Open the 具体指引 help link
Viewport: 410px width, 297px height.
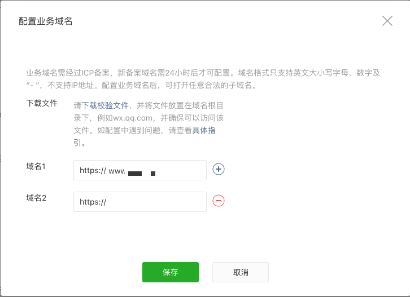click(x=204, y=130)
